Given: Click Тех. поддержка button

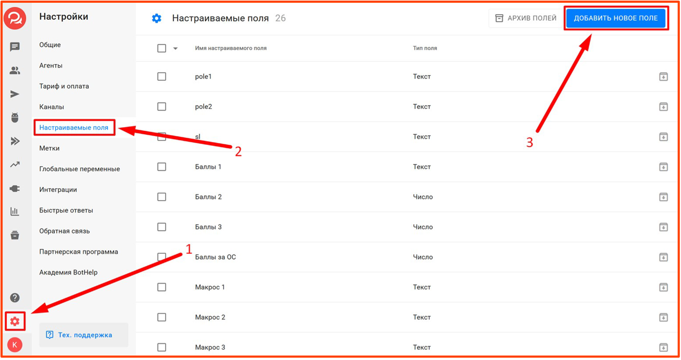Looking at the screenshot, I should [x=84, y=335].
